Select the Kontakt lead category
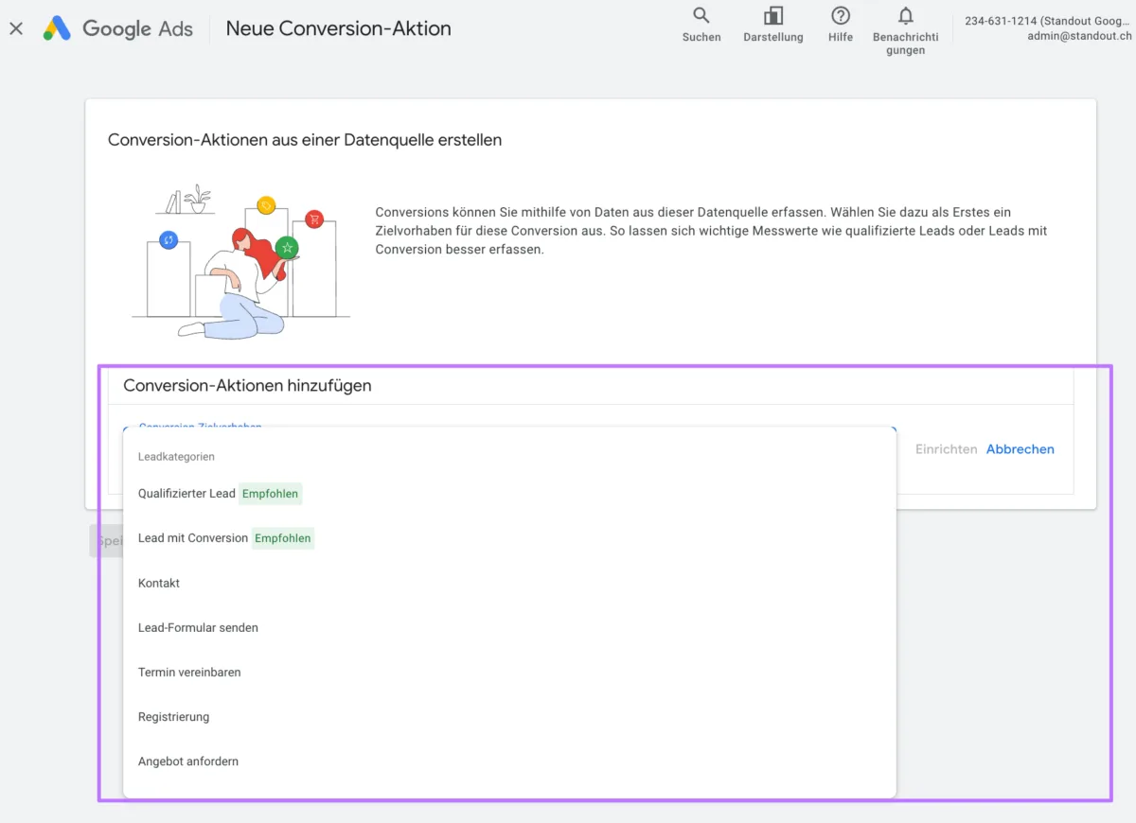This screenshot has height=823, width=1136. tap(158, 583)
